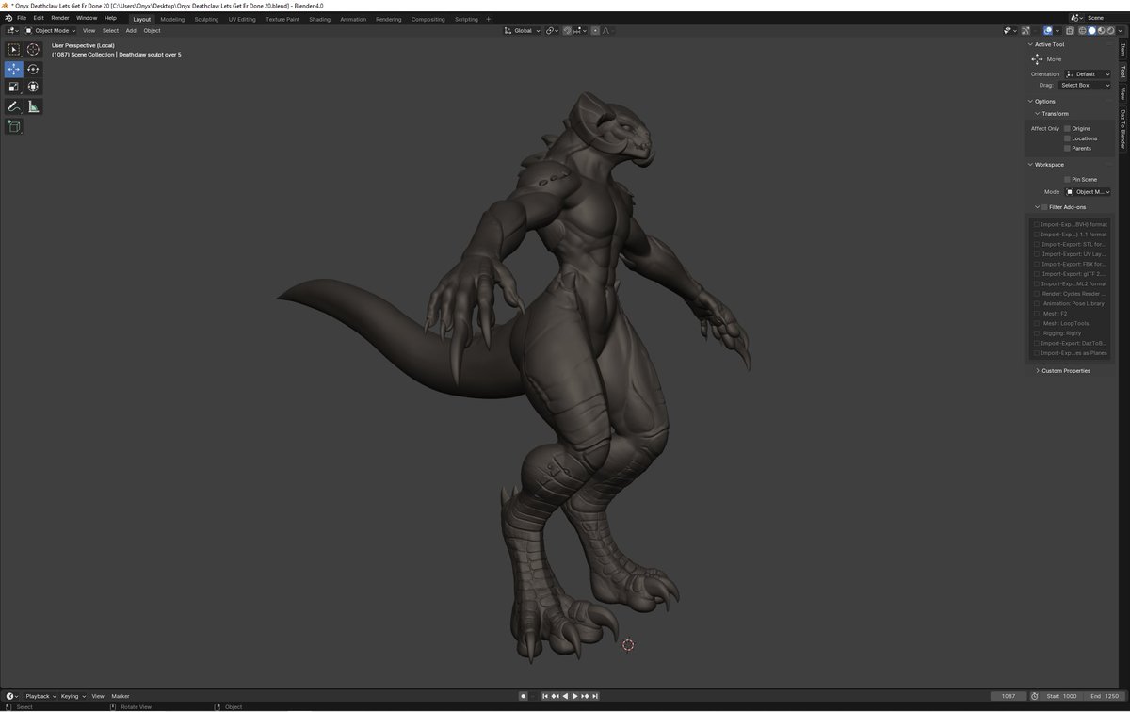Open Keying popover in timeline

[x=73, y=696]
